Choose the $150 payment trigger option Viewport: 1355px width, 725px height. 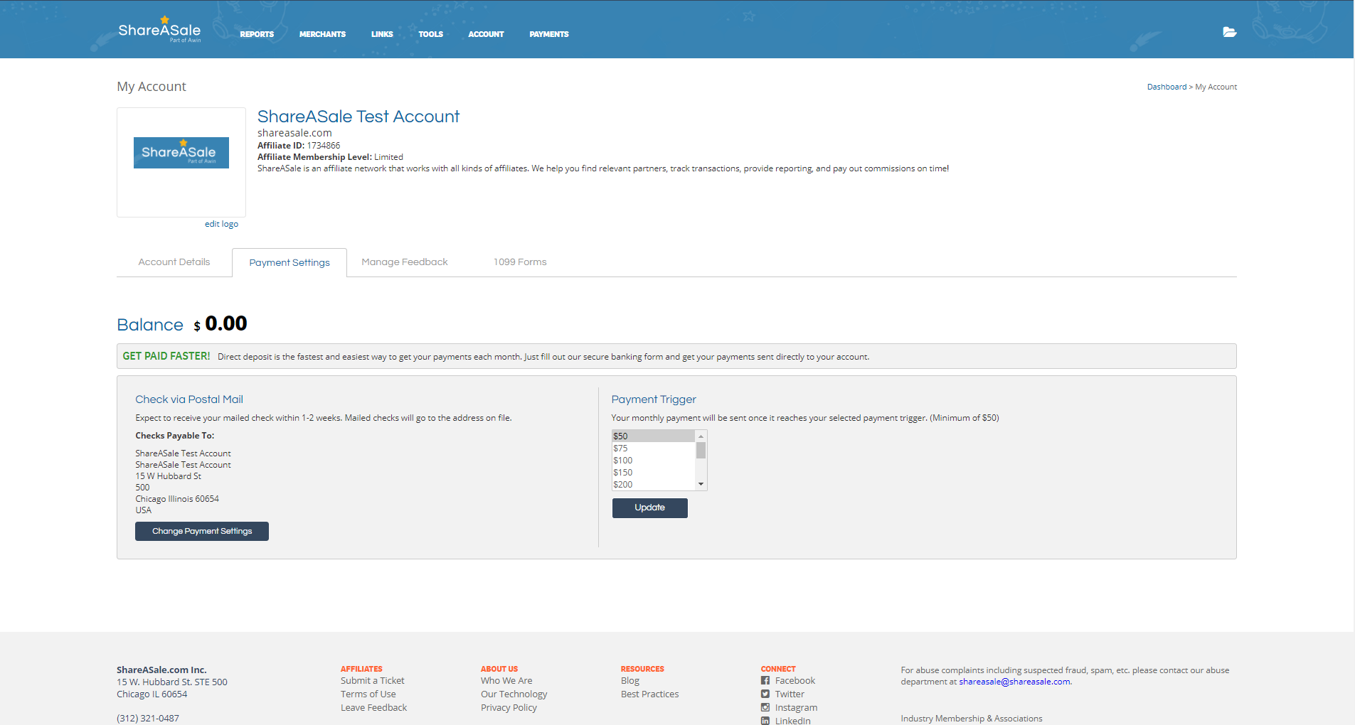point(623,473)
